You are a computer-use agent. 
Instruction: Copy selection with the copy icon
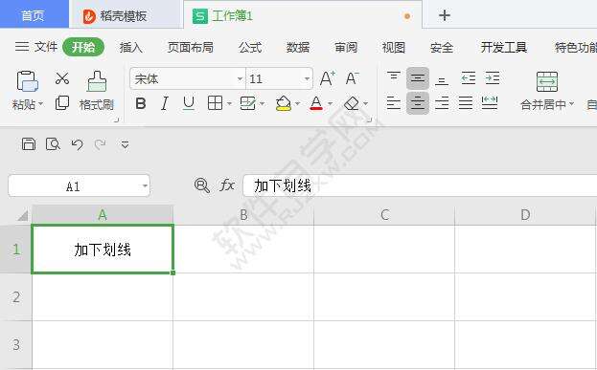point(62,102)
